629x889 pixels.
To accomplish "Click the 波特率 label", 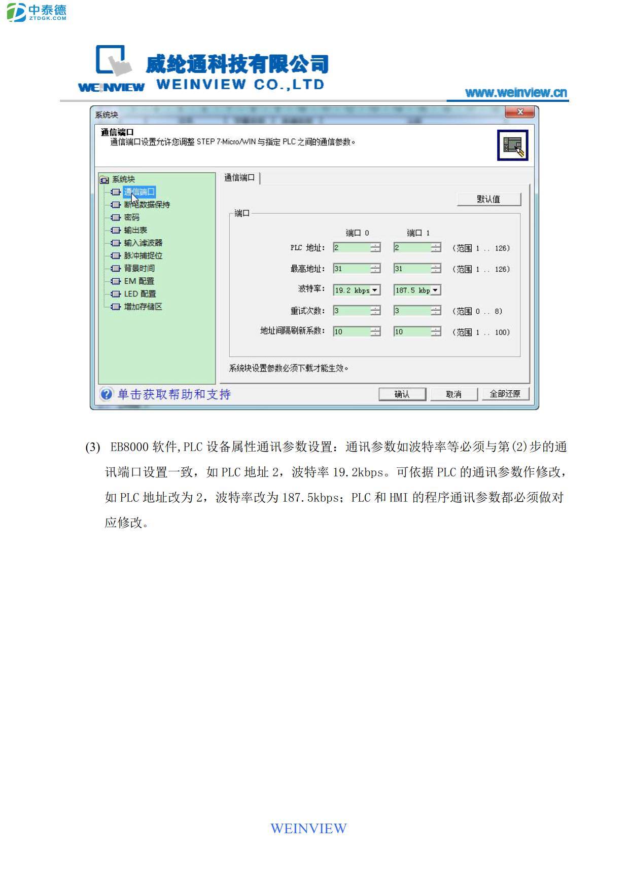I will pyautogui.click(x=311, y=289).
